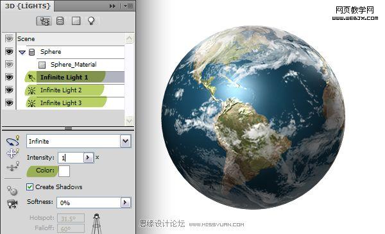Select the Pan Light tool
Image resolution: width=385 pixels, height=234 pixels.
[x=12, y=153]
